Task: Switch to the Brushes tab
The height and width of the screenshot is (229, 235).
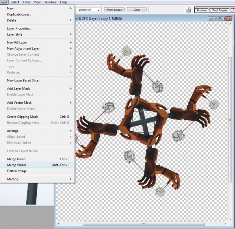Action: coord(202,10)
